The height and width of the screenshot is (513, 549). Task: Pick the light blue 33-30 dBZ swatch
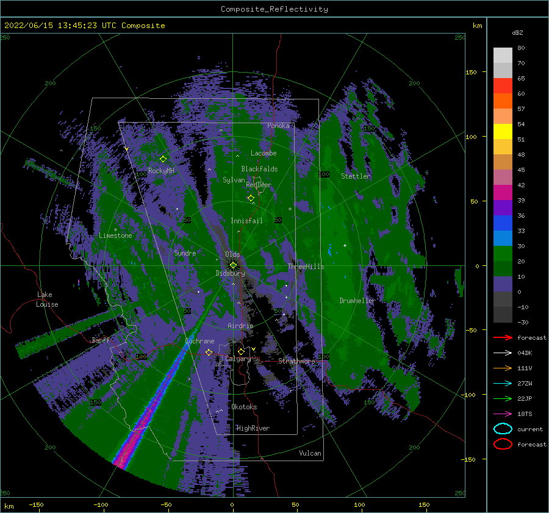pos(503,238)
